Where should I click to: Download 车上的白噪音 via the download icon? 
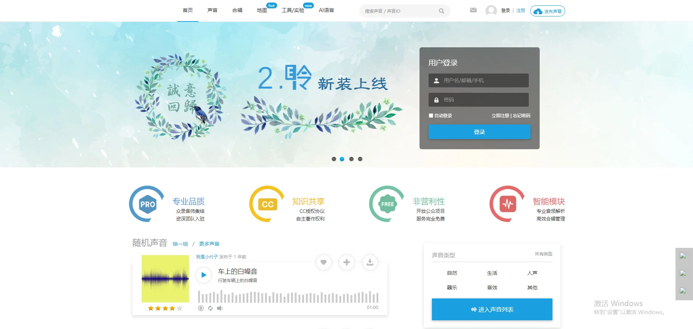(370, 262)
